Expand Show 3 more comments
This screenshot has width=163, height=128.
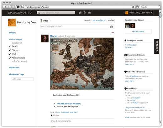[x=60, y=121]
